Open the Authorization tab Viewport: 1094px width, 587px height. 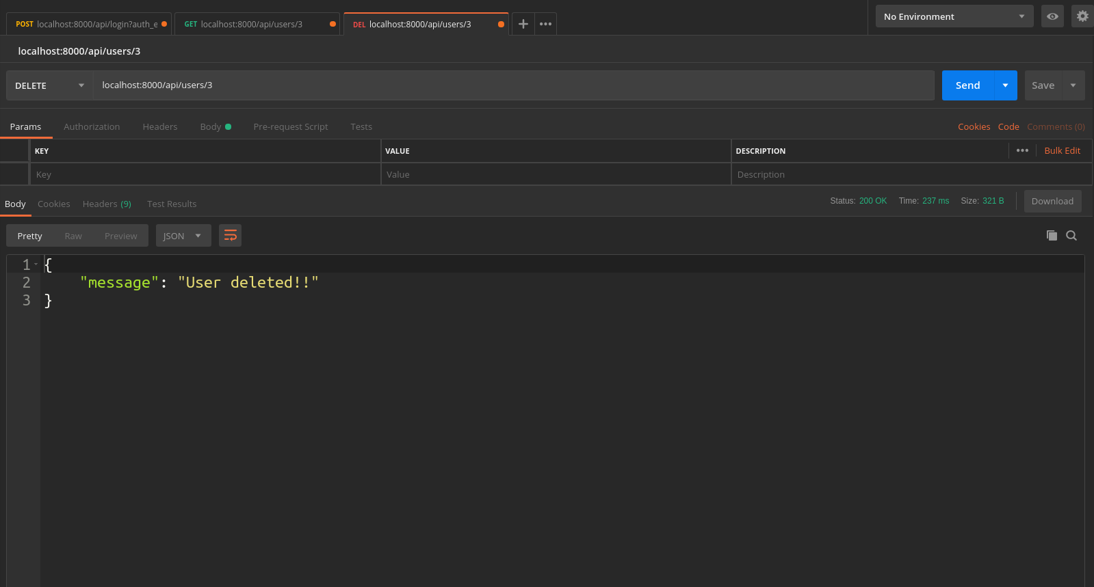[x=92, y=126]
